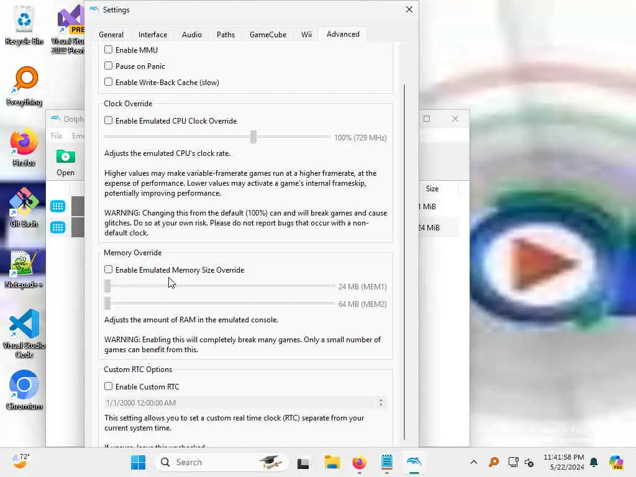Image resolution: width=636 pixels, height=477 pixels.
Task: Click the '64 MB (MEM2)' value label
Action: 362,304
